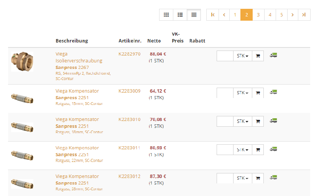319x196 pixels.
Task: Check delivery truck icon for K2282970
Action: pos(273,55)
